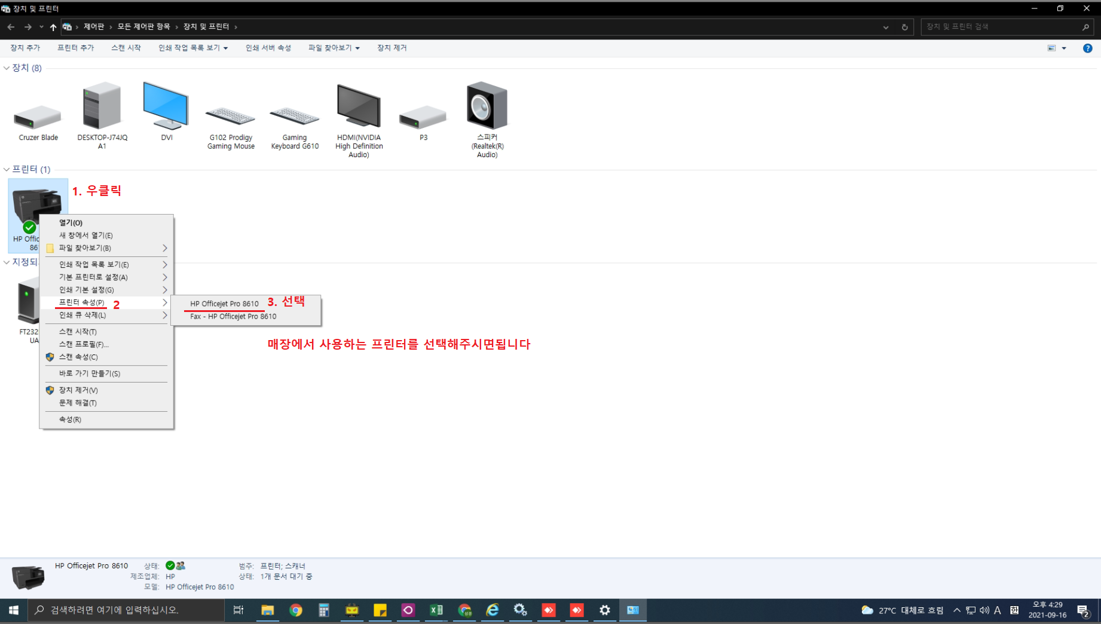Open 파일 찾아보기(B) submenu in the context menu
1101x624 pixels.
[106, 248]
